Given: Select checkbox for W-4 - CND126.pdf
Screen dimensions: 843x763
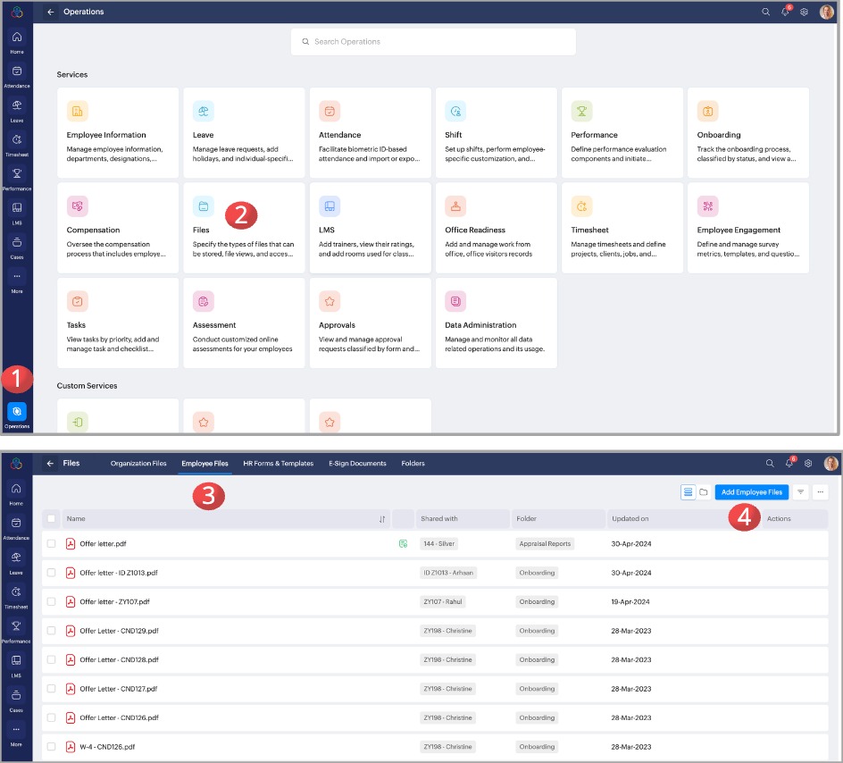Looking at the screenshot, I should 51,747.
